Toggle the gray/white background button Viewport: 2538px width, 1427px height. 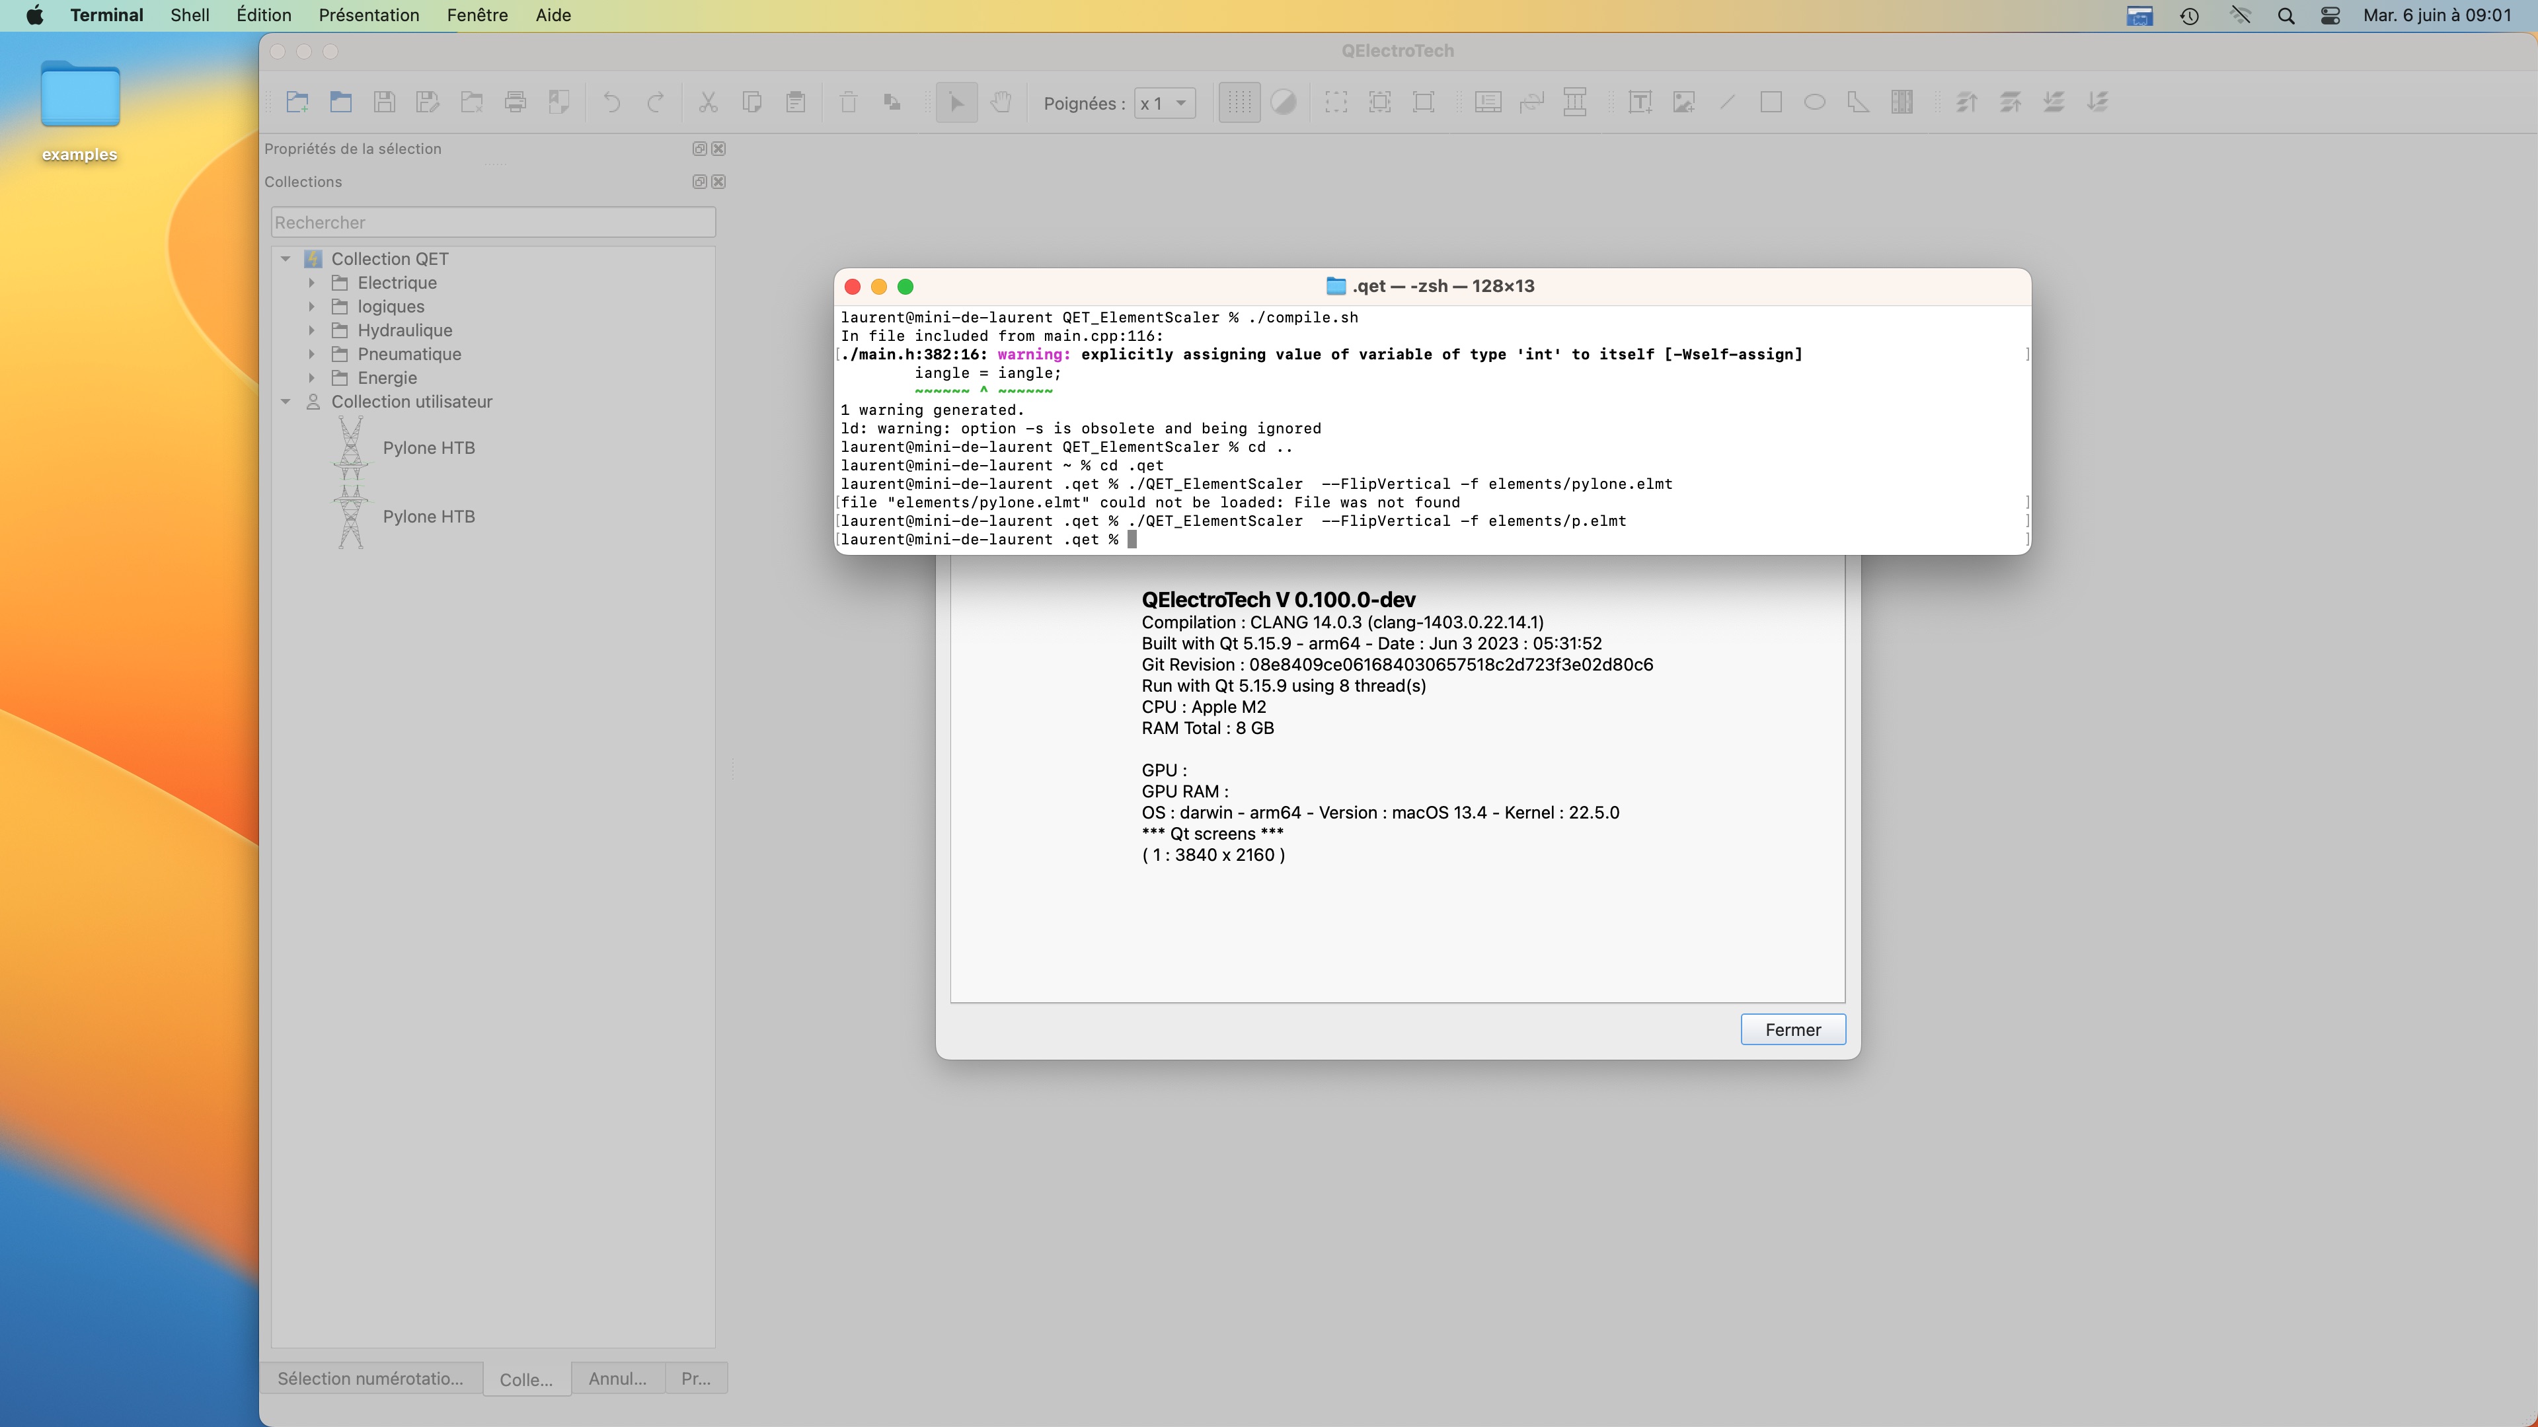(1283, 102)
